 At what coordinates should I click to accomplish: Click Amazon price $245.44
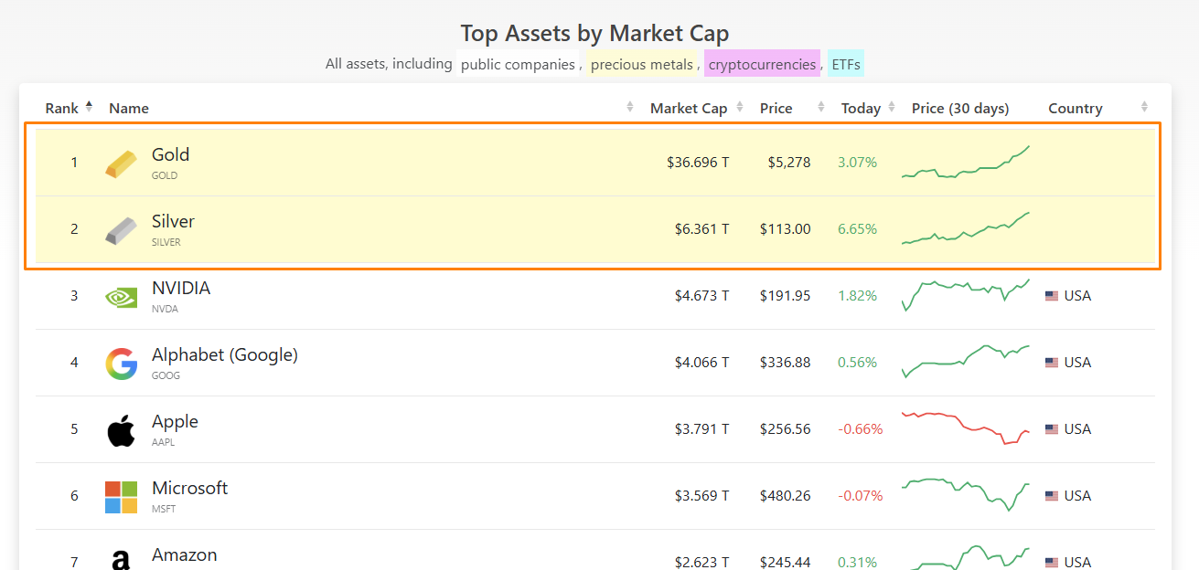(785, 563)
